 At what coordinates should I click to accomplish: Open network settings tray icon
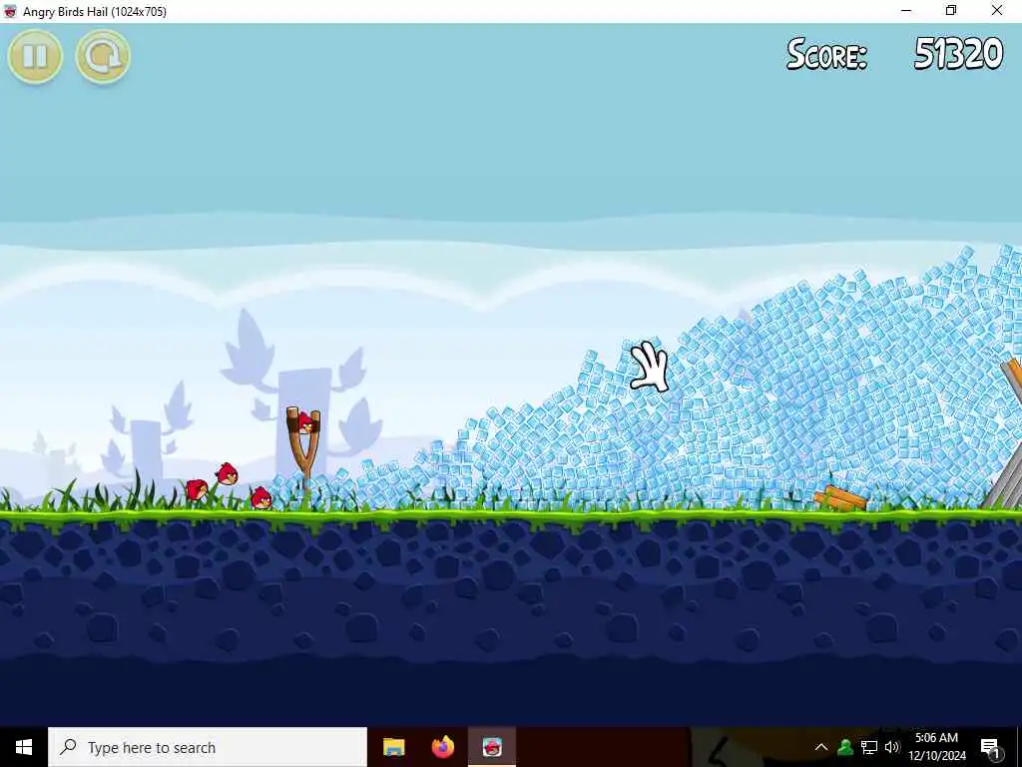[x=869, y=747]
